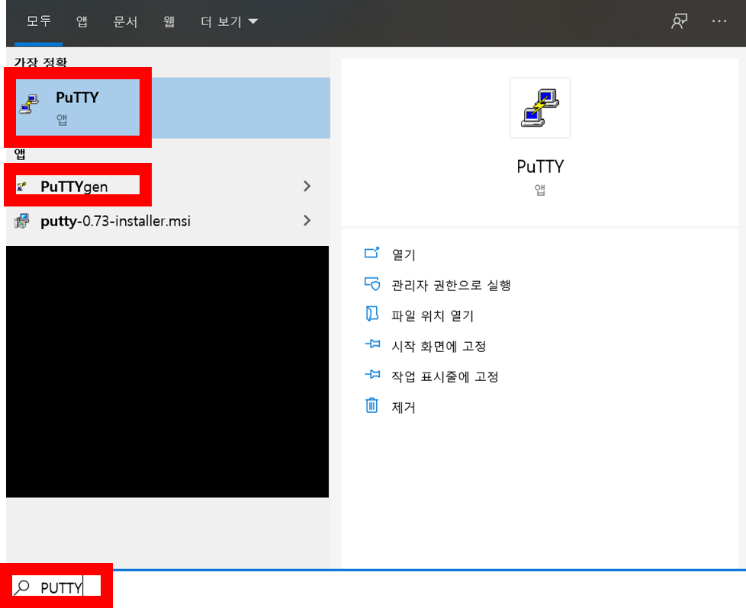This screenshot has width=746, height=608.
Task: Click the PuTTYgen key icon
Action: pyautogui.click(x=22, y=186)
